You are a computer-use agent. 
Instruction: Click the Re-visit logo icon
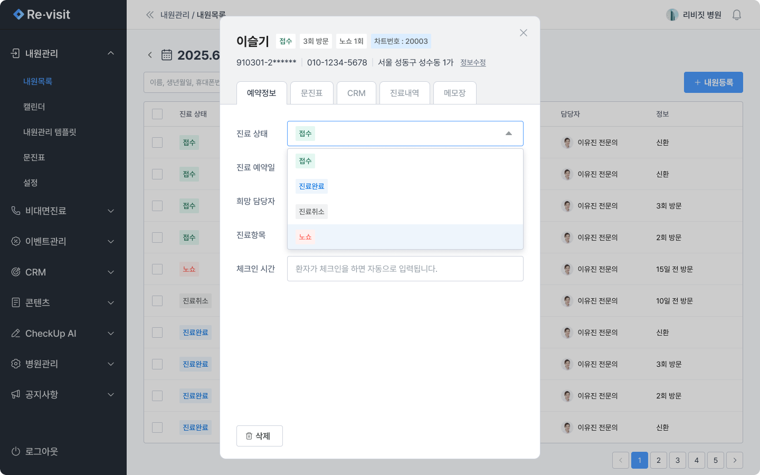[x=18, y=15]
